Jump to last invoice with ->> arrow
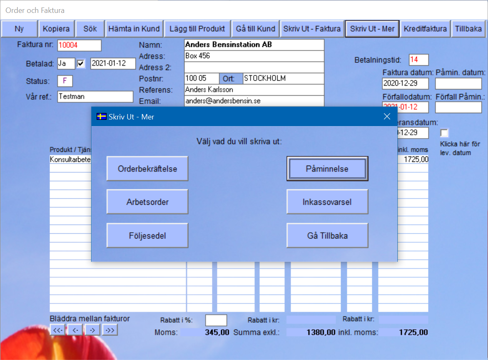 point(110,330)
